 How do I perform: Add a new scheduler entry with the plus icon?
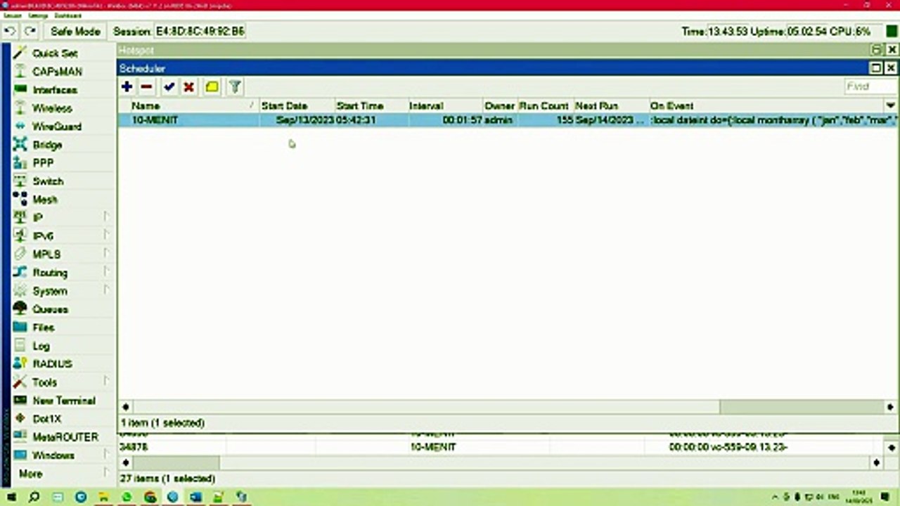(127, 87)
